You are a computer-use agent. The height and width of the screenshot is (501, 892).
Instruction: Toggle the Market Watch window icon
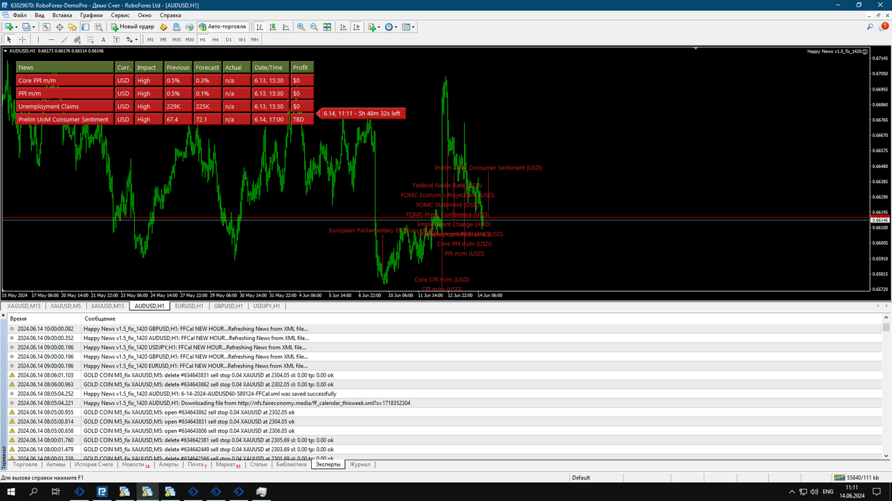point(46,27)
